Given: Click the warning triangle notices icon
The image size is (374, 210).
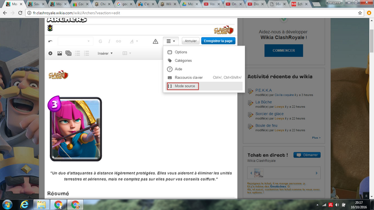Looking at the screenshot, I should point(155,41).
